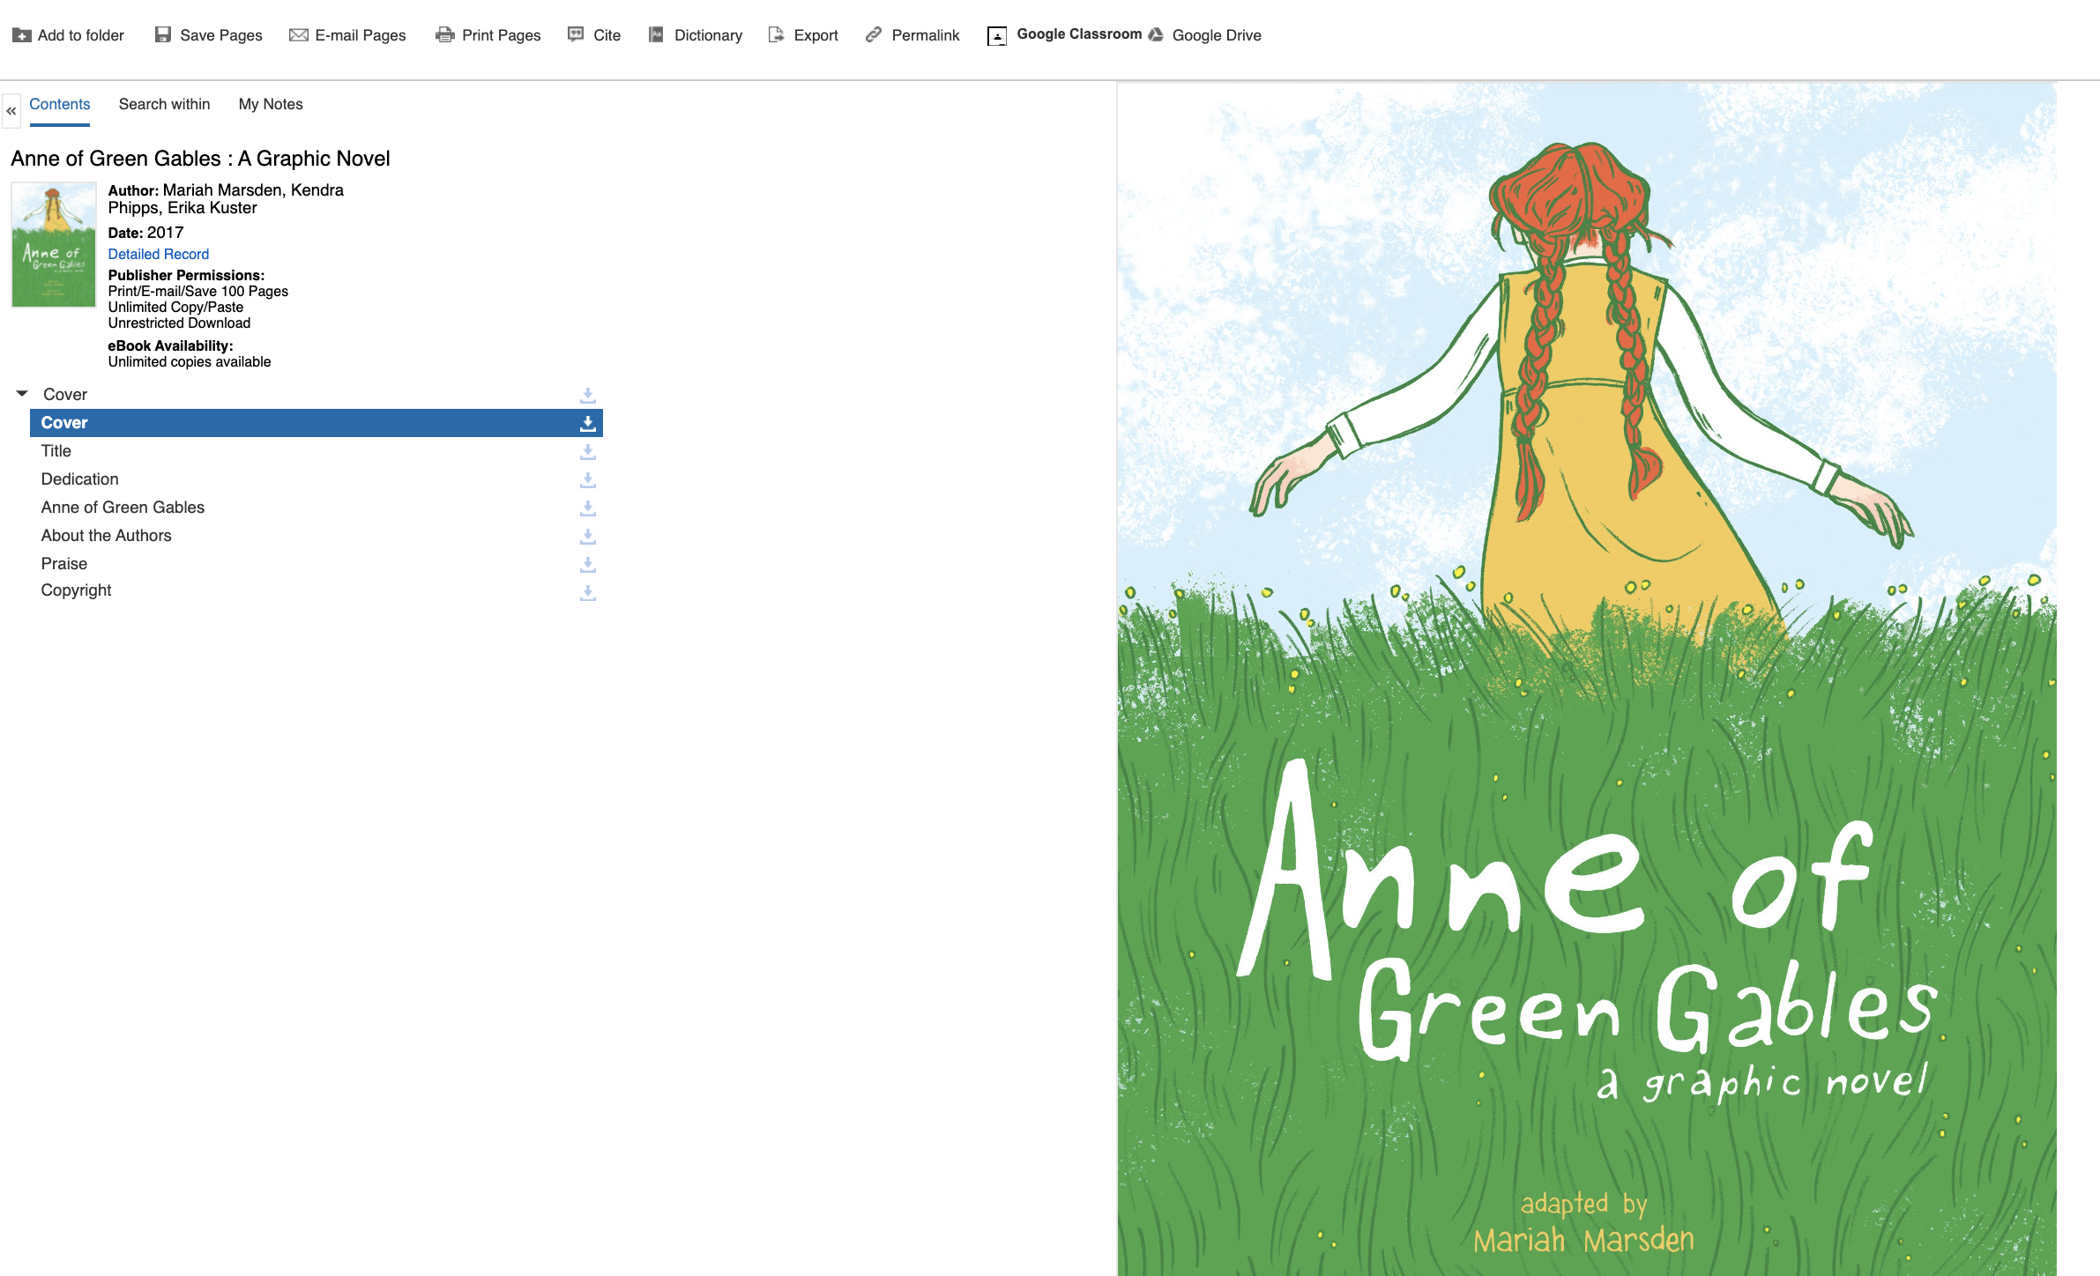Screen dimensions: 2100x1276
Task: Click the E-mail Pages label
Action: click(x=361, y=35)
